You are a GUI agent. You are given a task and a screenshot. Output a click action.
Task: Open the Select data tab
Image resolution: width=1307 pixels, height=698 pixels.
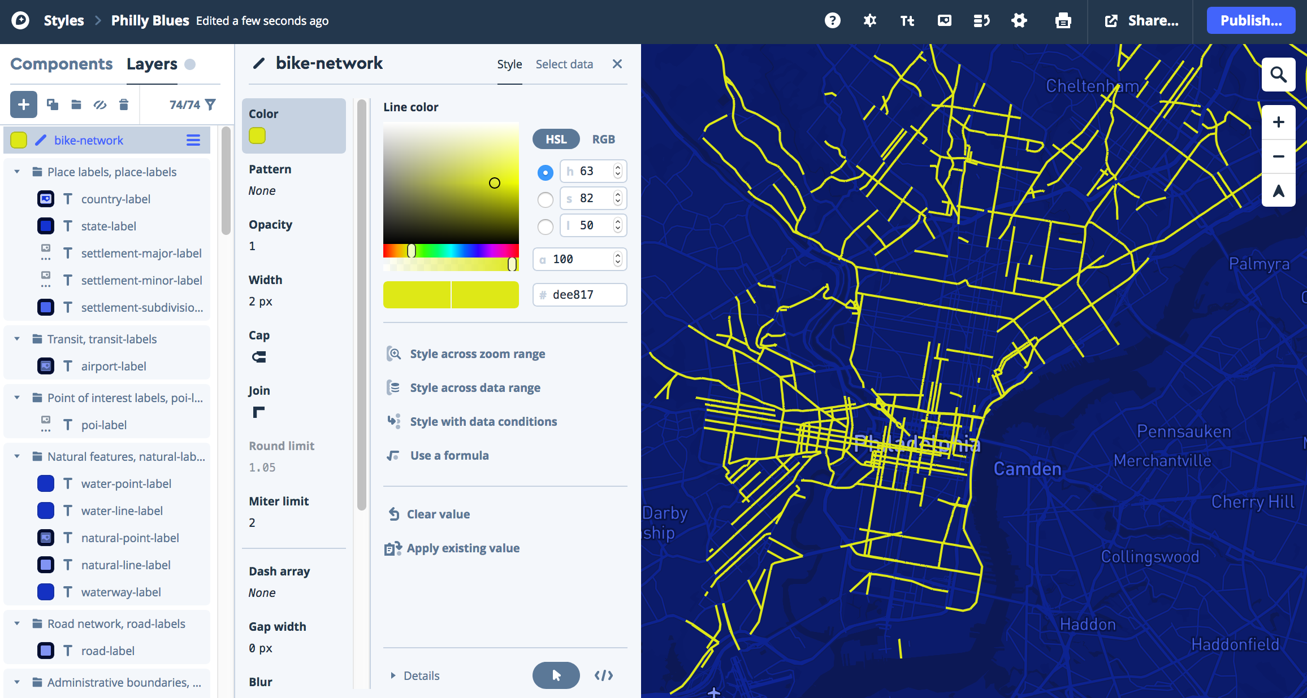(564, 64)
